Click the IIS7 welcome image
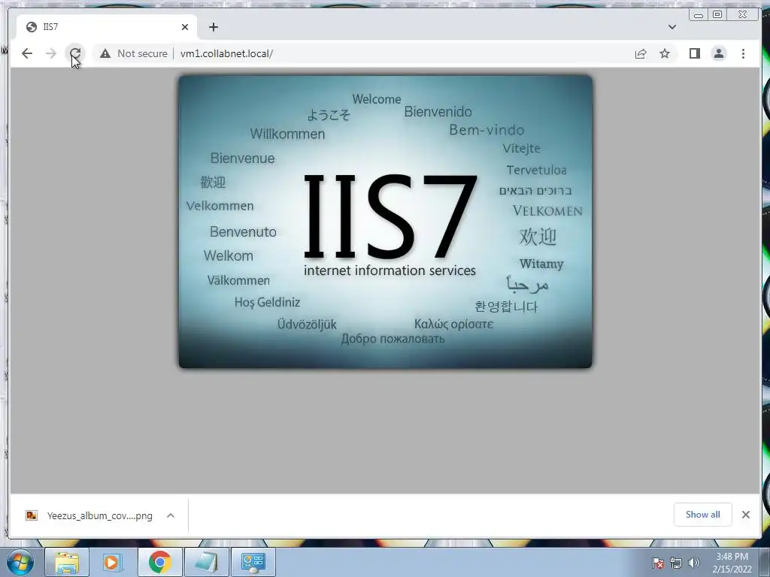The width and height of the screenshot is (770, 577). click(x=385, y=222)
